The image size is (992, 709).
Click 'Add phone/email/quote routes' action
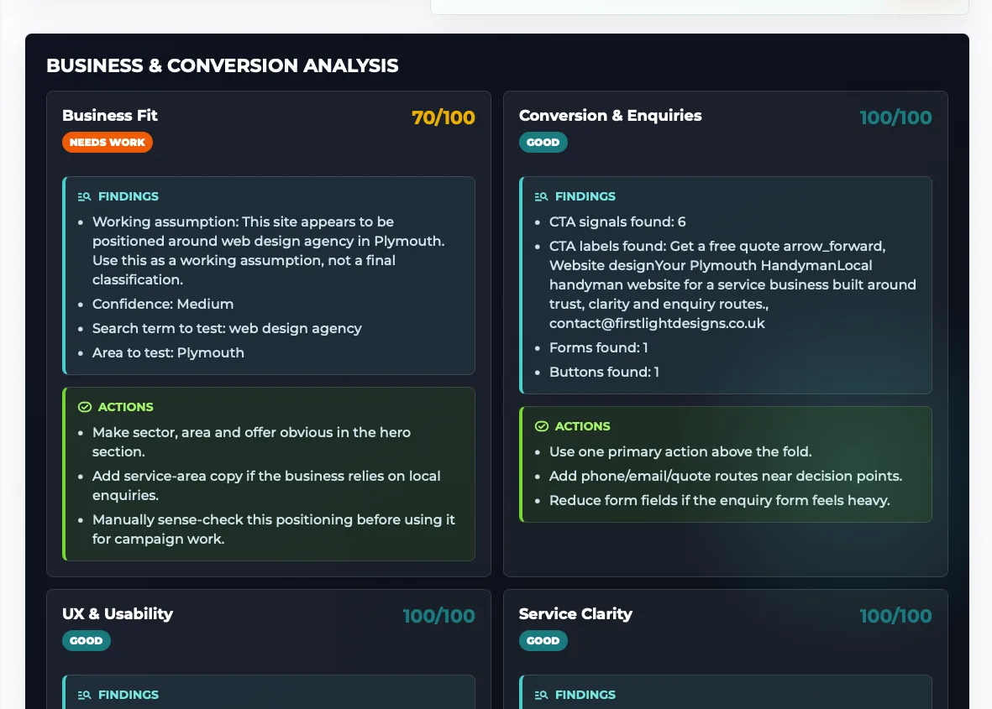pyautogui.click(x=726, y=476)
